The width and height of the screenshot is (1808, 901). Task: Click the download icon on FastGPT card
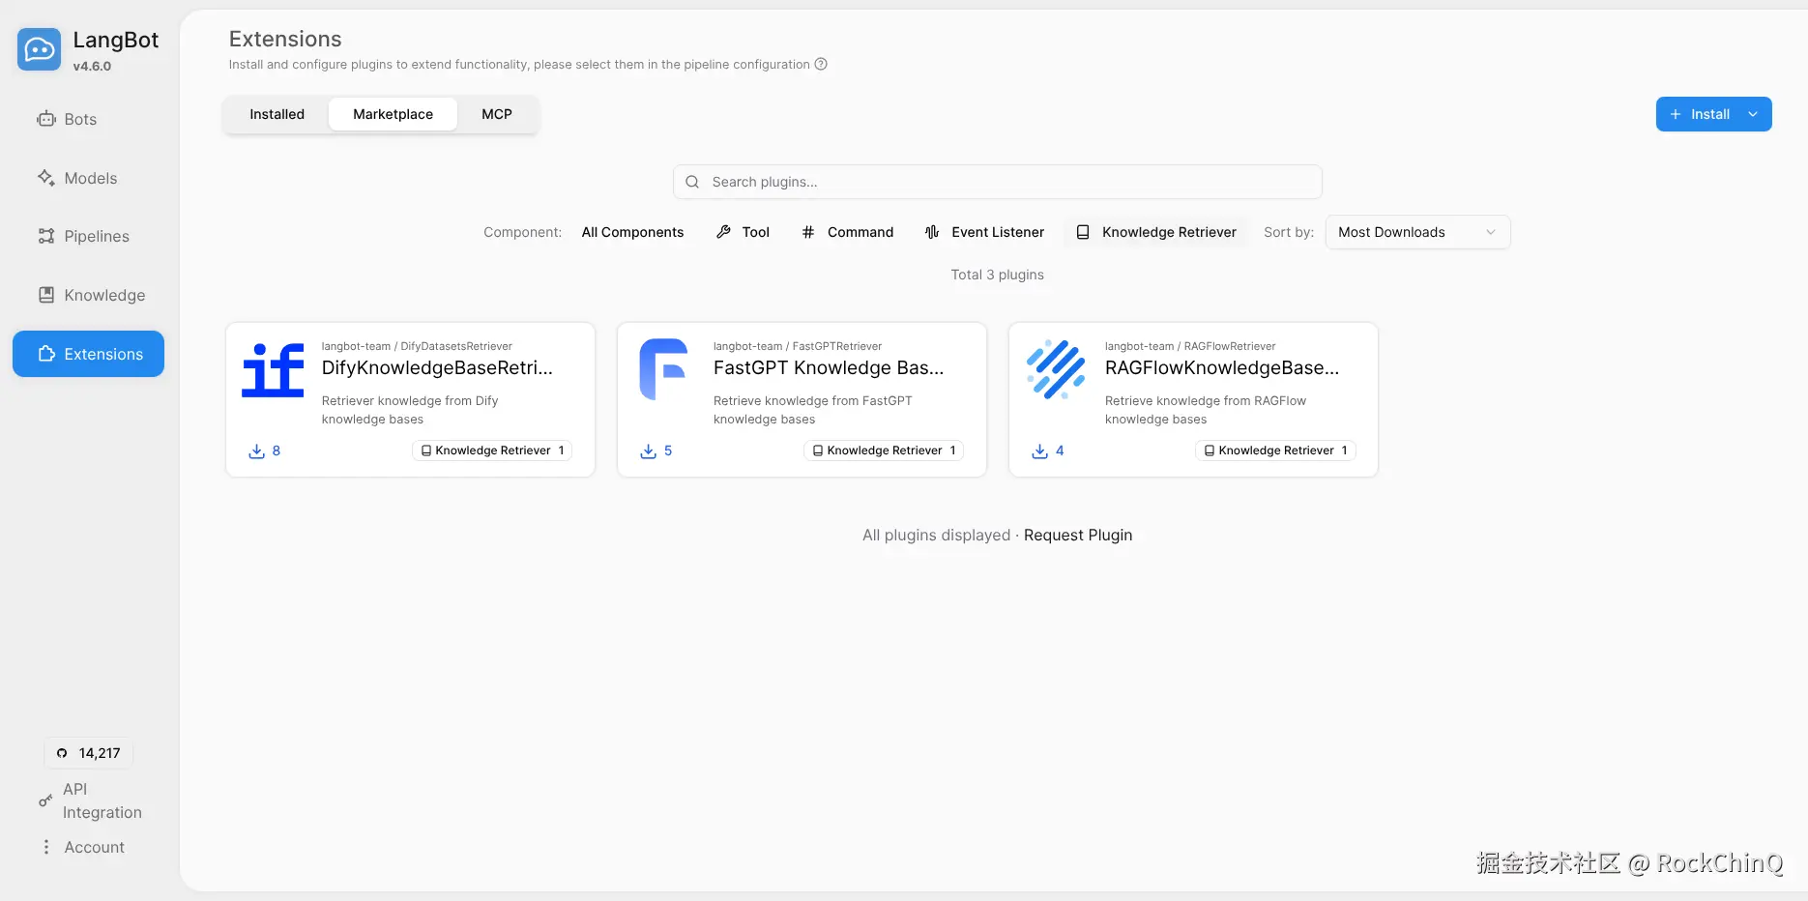(x=648, y=450)
